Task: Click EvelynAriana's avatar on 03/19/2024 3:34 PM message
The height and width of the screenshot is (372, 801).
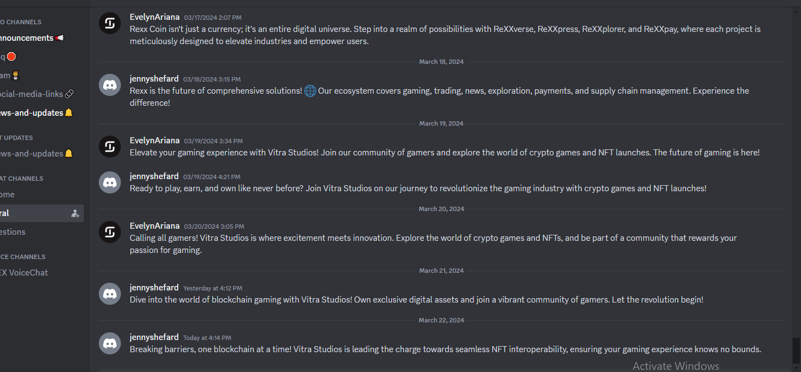Action: point(110,147)
